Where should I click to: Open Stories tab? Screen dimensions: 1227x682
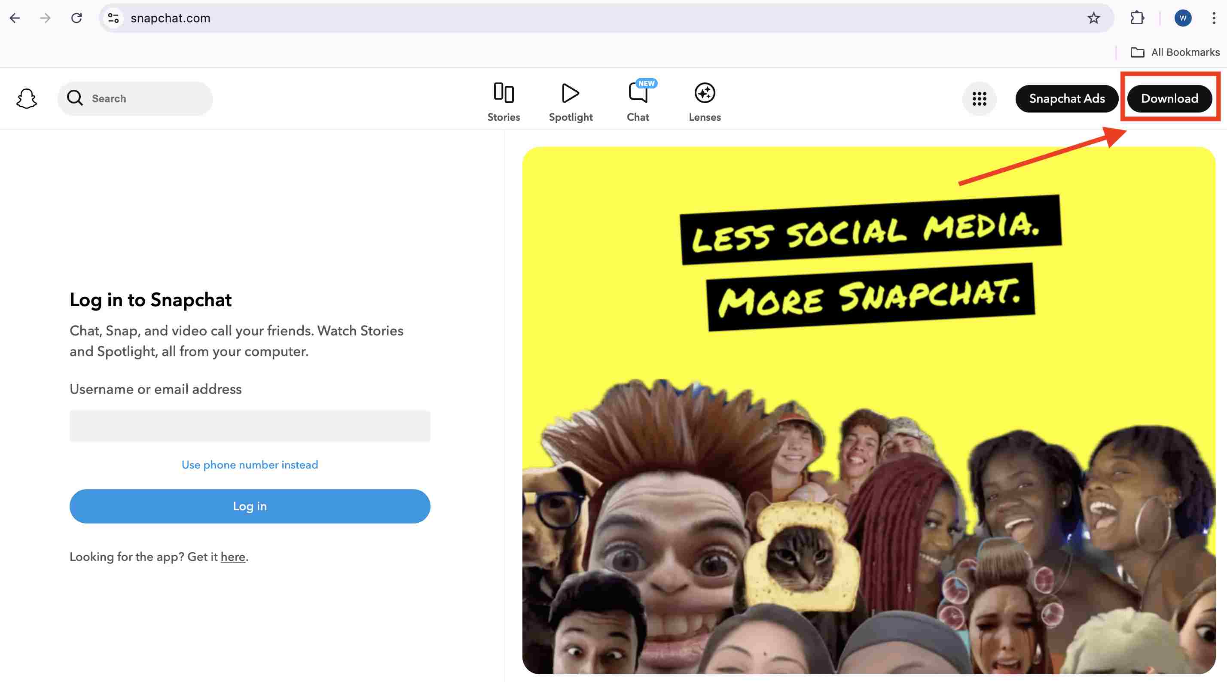point(504,102)
